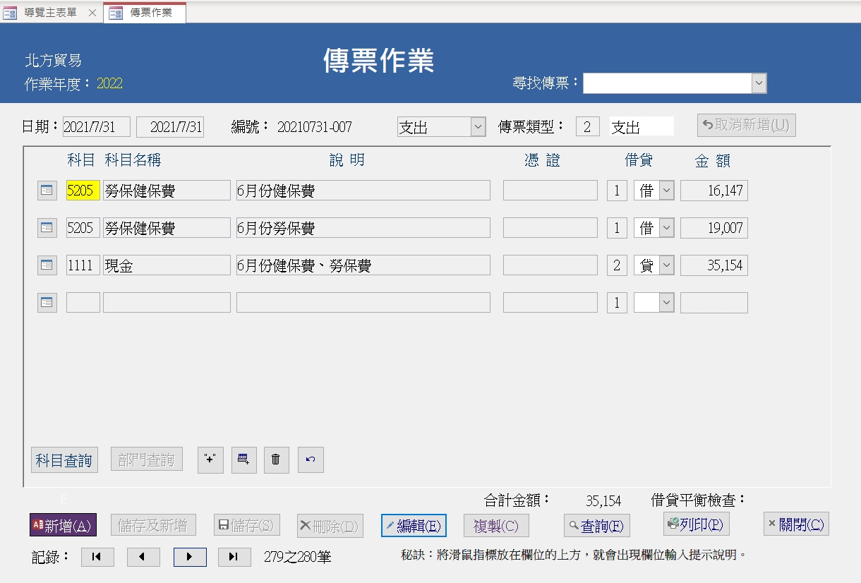Switch to 導覽主表單 tab
Screen dimensions: 861x583
tap(50, 13)
